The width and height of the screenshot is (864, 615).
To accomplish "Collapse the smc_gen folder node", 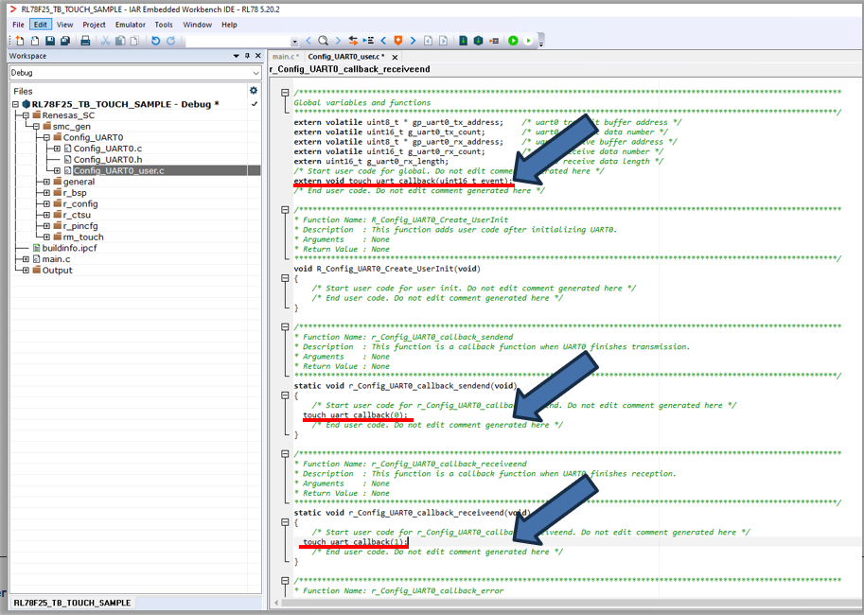I will (x=36, y=126).
